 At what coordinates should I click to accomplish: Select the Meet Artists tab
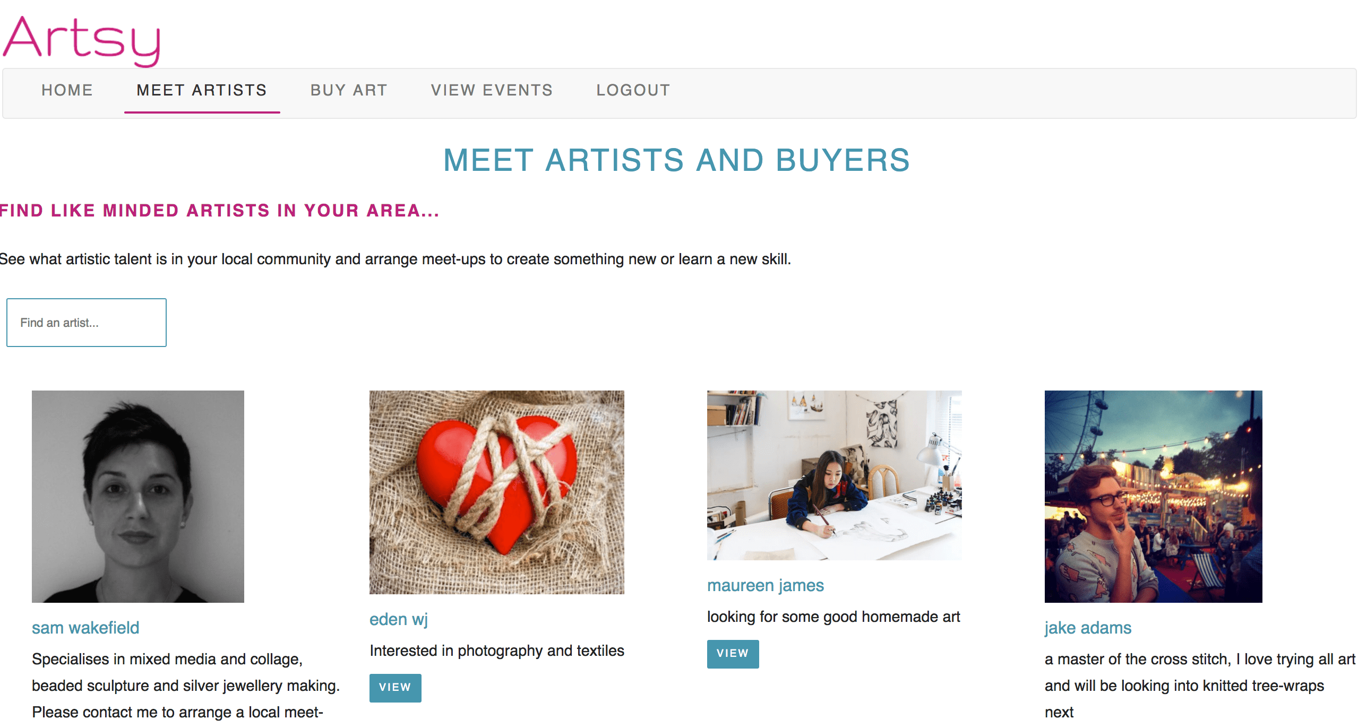pyautogui.click(x=202, y=90)
